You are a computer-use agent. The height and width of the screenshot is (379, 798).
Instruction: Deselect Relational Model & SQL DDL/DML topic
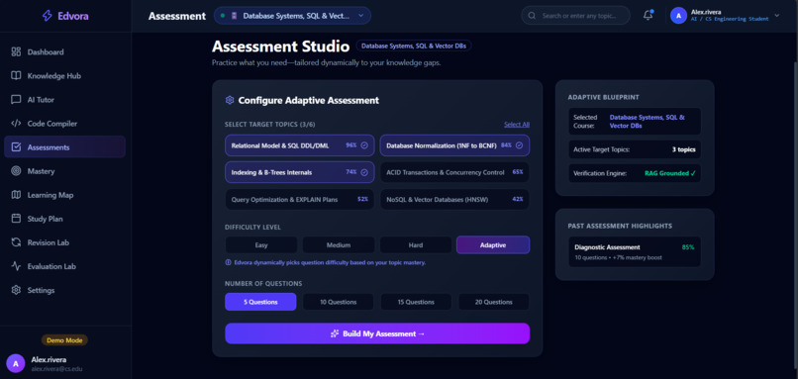300,145
